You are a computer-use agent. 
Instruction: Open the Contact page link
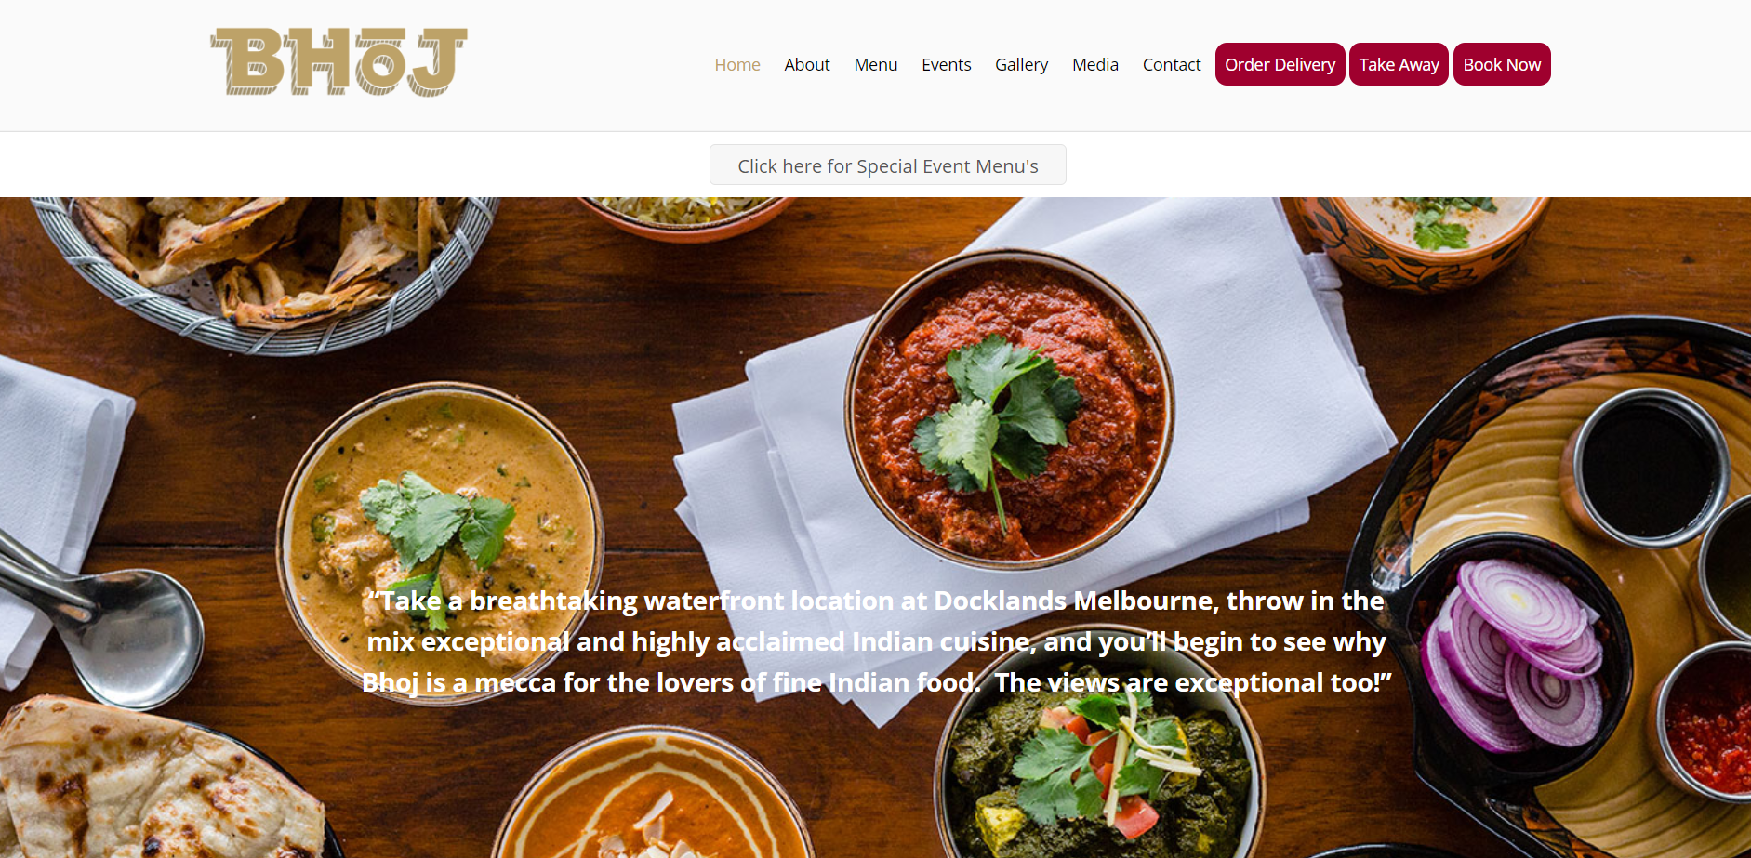[1172, 64]
